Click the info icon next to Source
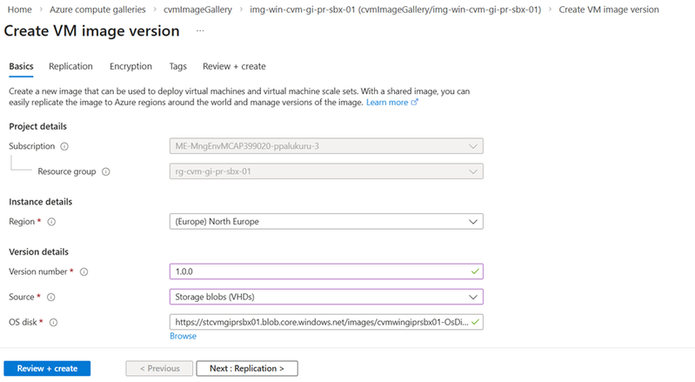The width and height of the screenshot is (695, 382). point(51,298)
